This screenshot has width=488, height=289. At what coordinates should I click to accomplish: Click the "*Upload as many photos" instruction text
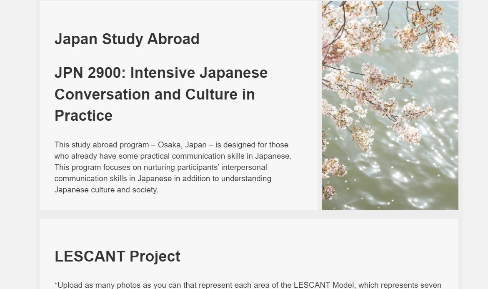[x=104, y=285]
